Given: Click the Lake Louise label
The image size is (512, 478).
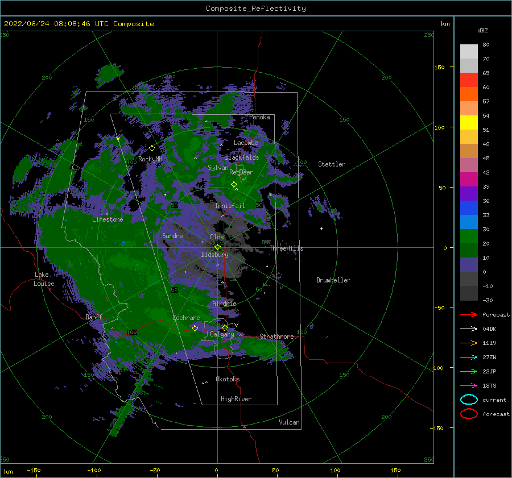Looking at the screenshot, I should pyautogui.click(x=44, y=279).
